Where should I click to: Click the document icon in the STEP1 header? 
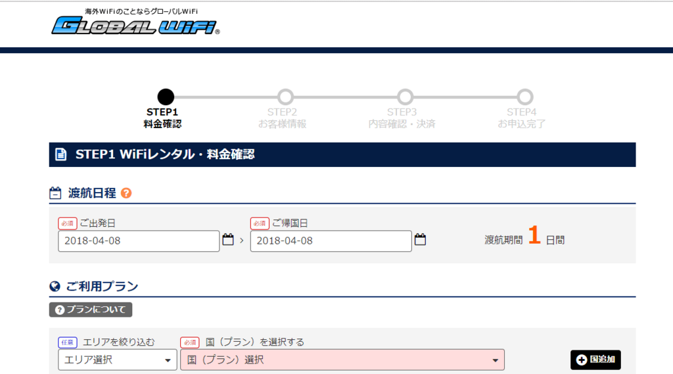[x=61, y=154]
